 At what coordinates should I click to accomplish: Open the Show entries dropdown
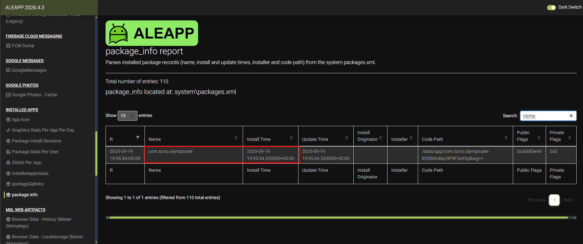click(127, 116)
